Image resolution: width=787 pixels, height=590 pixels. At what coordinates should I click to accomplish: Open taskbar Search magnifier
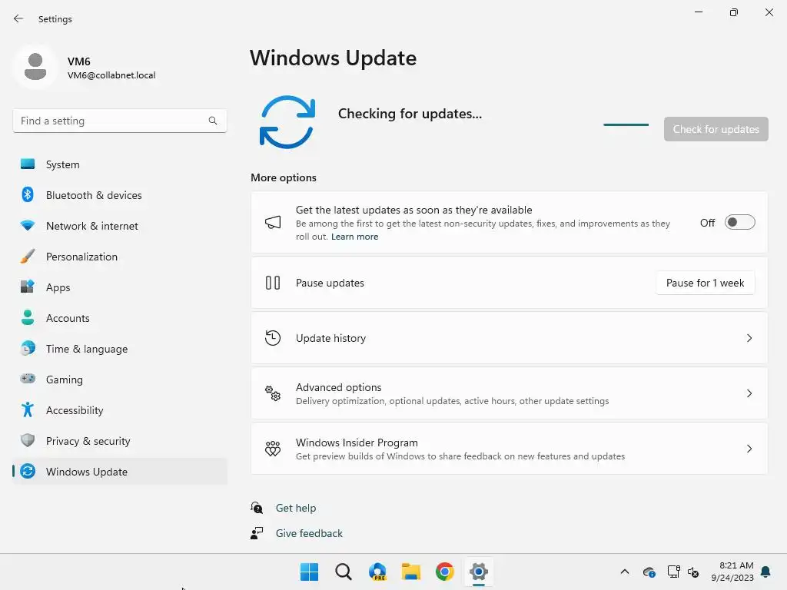pyautogui.click(x=344, y=572)
